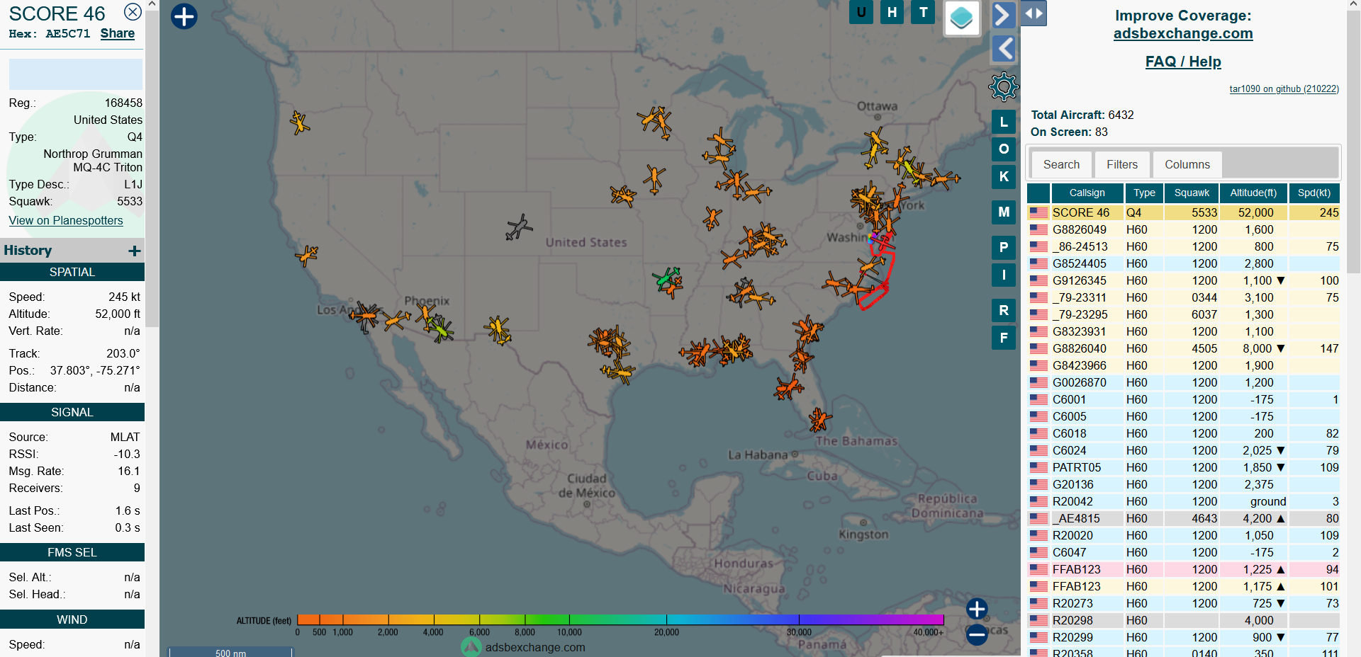Viewport: 1361px width, 657px height.
Task: Open View on Planespotters link
Action: click(66, 220)
